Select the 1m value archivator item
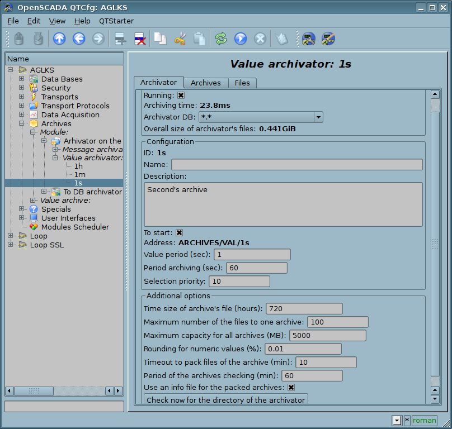The height and width of the screenshot is (429, 452). 79,174
